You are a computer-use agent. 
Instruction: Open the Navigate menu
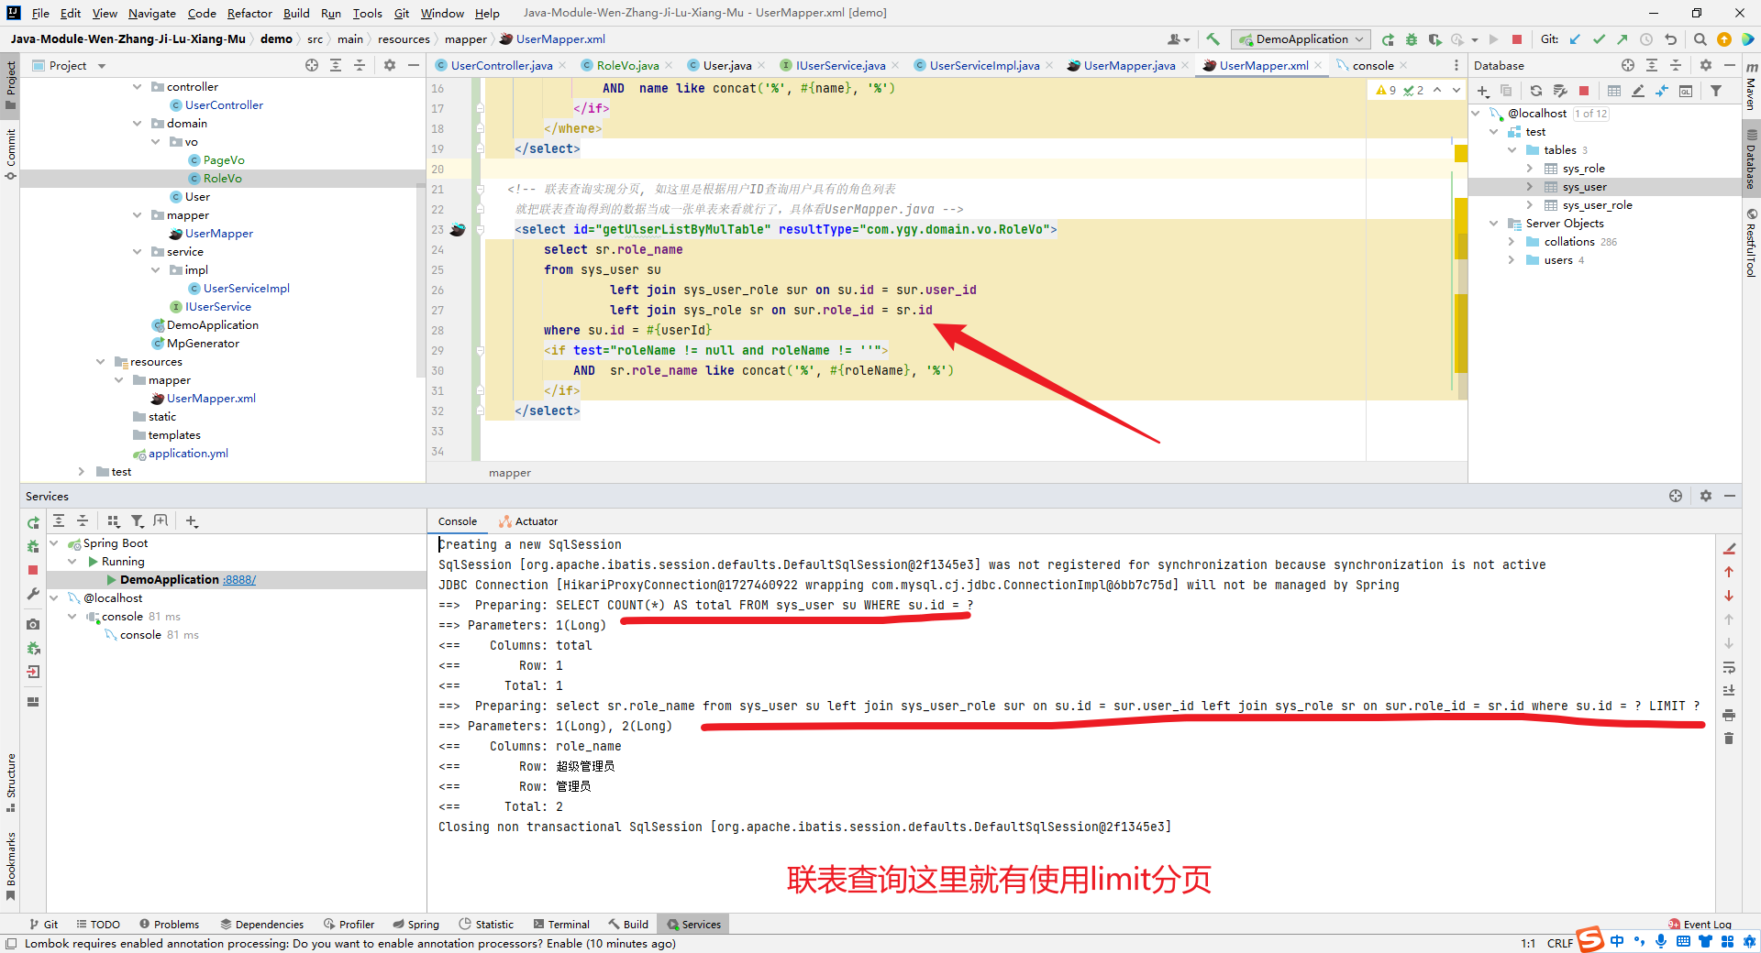[x=151, y=13]
